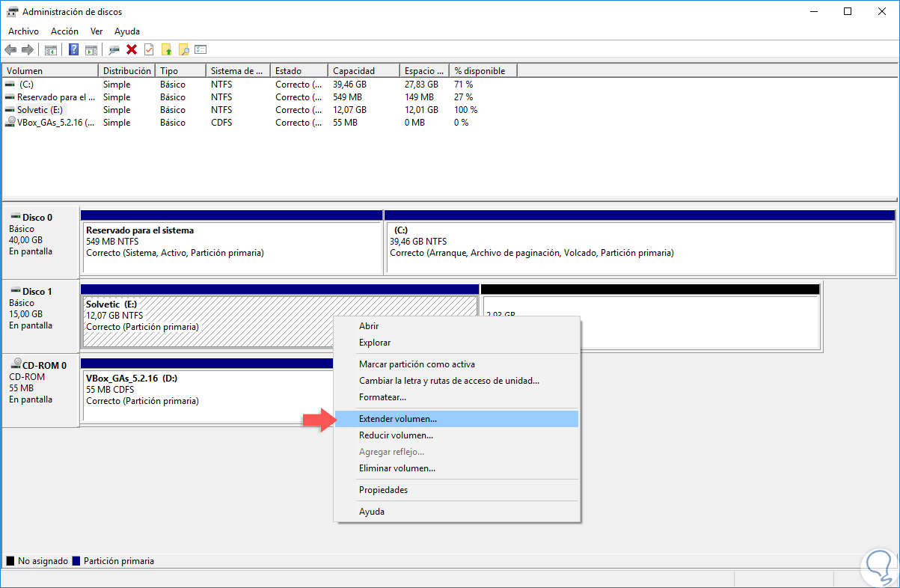Sort list by Capacidad column header
Screen dimensions: 900x588
(x=354, y=71)
